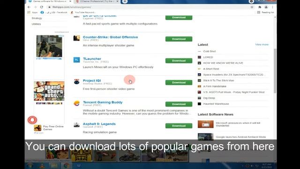Open Google launches Android Ambient Mode article
This screenshot has width=300, height=169.
point(241,137)
